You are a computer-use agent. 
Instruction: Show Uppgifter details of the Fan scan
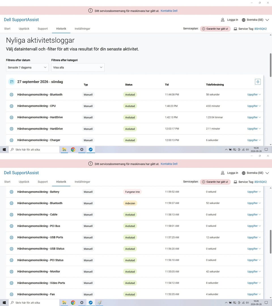click(x=254, y=294)
